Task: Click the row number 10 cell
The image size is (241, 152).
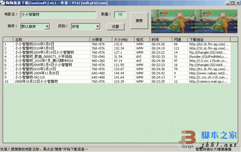Action: coord(6,81)
